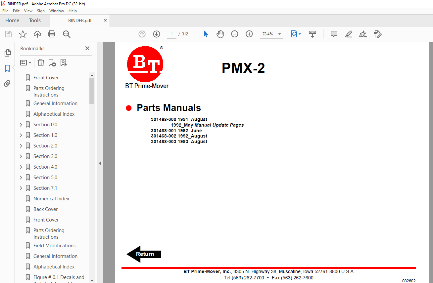Expand the Section 5.0 bookmark
The width and height of the screenshot is (433, 283).
tap(21, 178)
